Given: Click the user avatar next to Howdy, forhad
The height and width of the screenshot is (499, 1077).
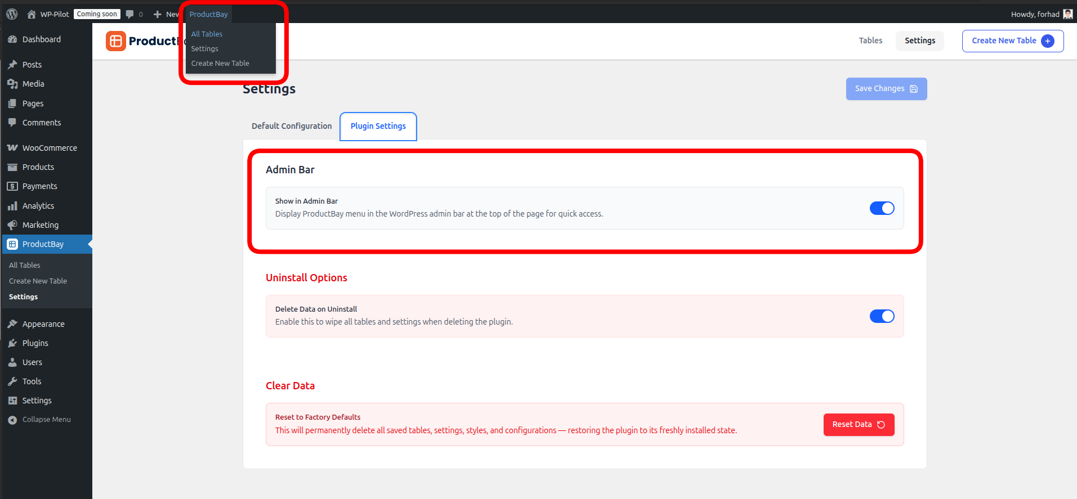Looking at the screenshot, I should coord(1067,14).
